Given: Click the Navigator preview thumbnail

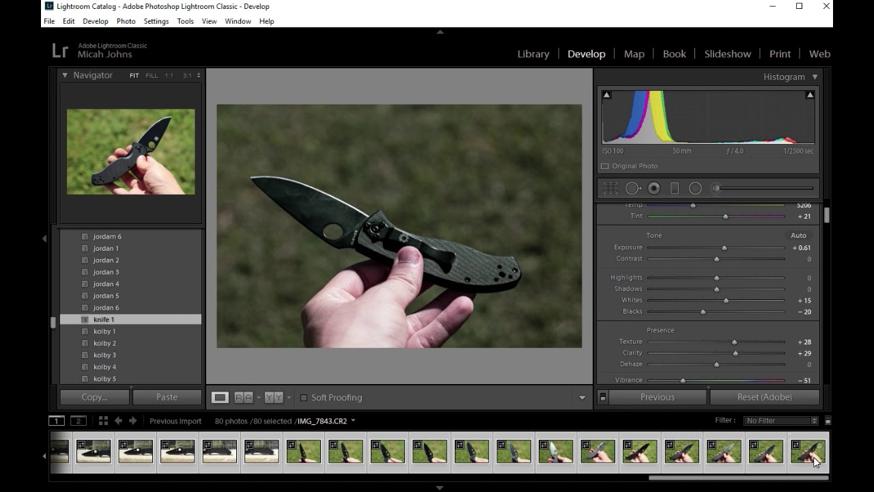Looking at the screenshot, I should (x=130, y=152).
